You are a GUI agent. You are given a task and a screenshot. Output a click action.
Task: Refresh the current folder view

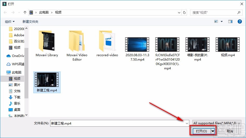(185, 12)
